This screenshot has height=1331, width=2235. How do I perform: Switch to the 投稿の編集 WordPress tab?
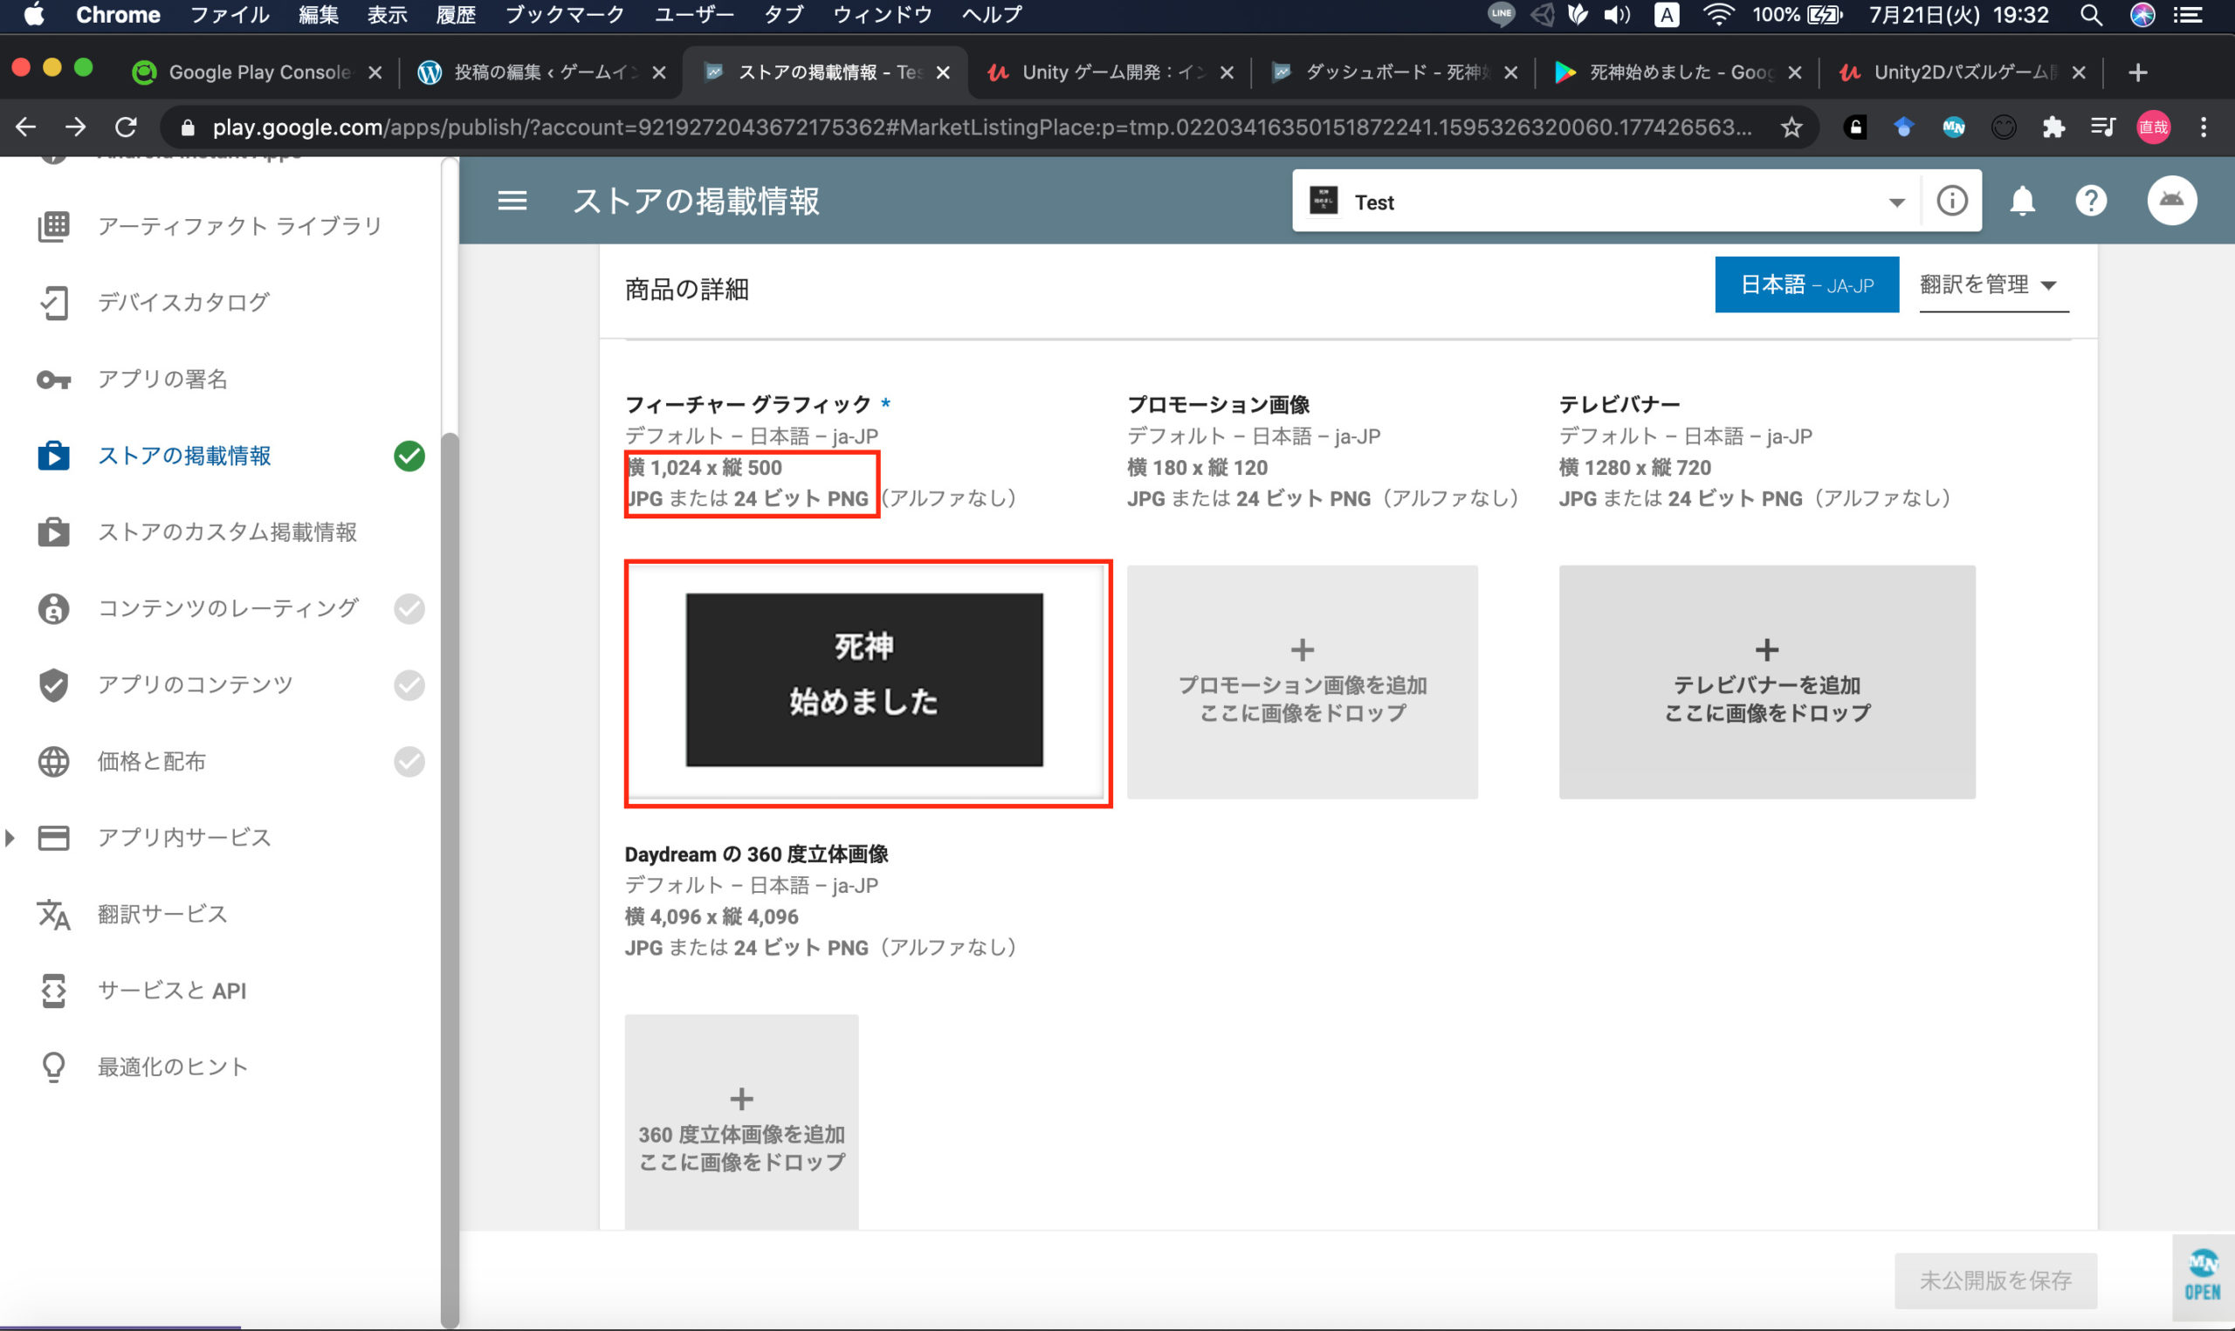[x=541, y=72]
